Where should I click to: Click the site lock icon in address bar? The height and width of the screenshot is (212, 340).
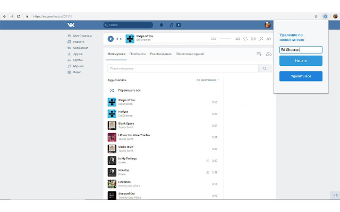pyautogui.click(x=27, y=16)
